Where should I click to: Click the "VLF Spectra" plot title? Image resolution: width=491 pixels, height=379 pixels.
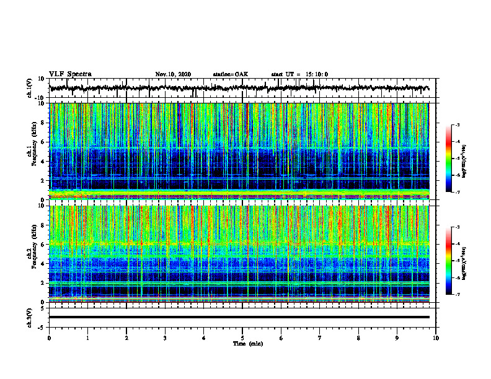tap(70, 74)
